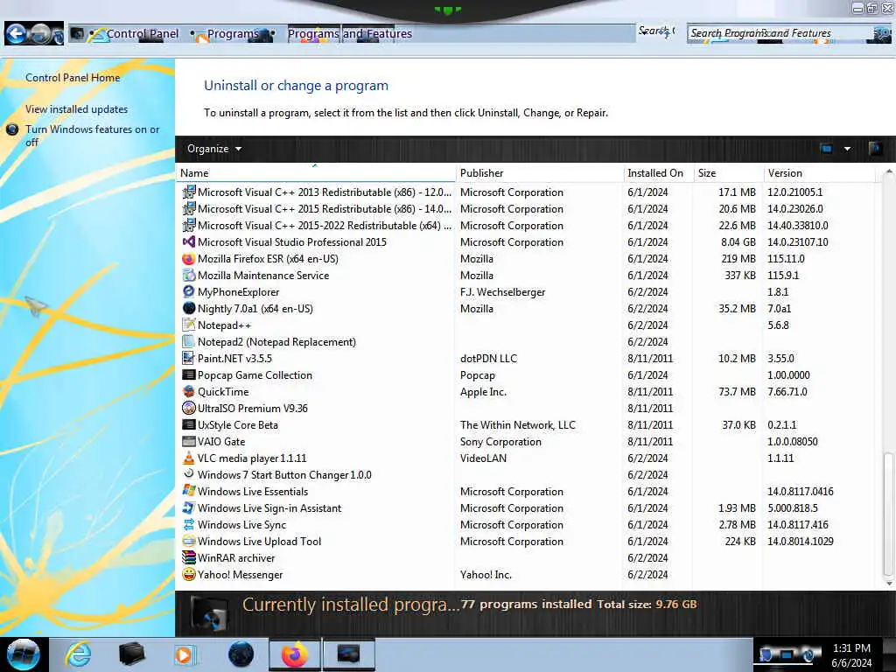
Task: Go to Programs in the address bar
Action: pyautogui.click(x=233, y=34)
